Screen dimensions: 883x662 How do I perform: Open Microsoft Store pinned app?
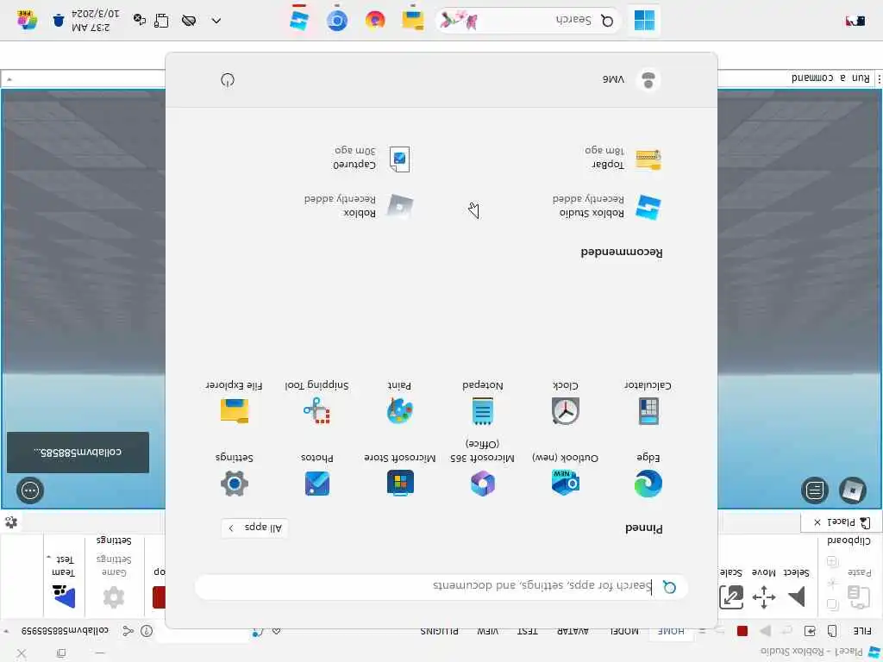(400, 476)
